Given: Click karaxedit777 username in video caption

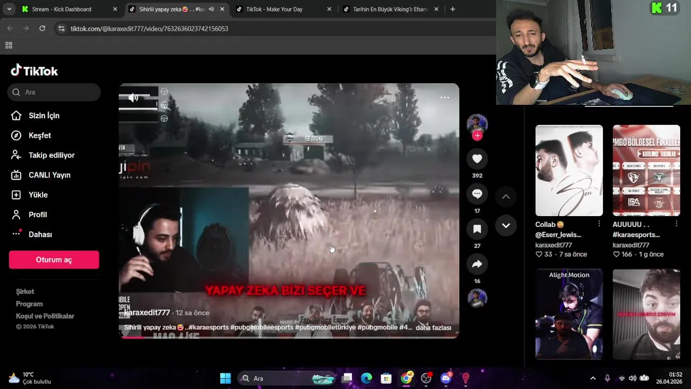Looking at the screenshot, I should click(x=147, y=313).
